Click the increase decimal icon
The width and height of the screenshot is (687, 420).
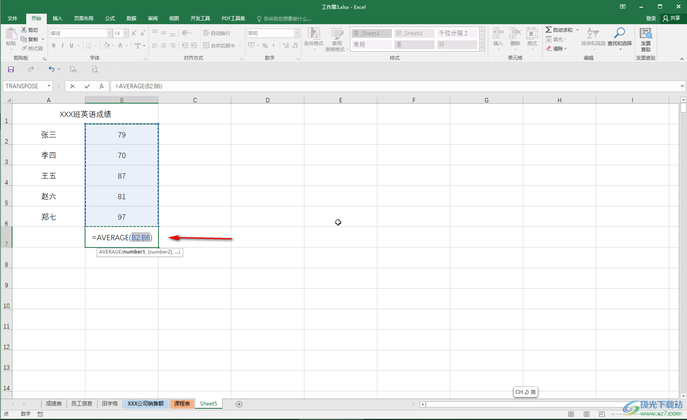(x=286, y=46)
